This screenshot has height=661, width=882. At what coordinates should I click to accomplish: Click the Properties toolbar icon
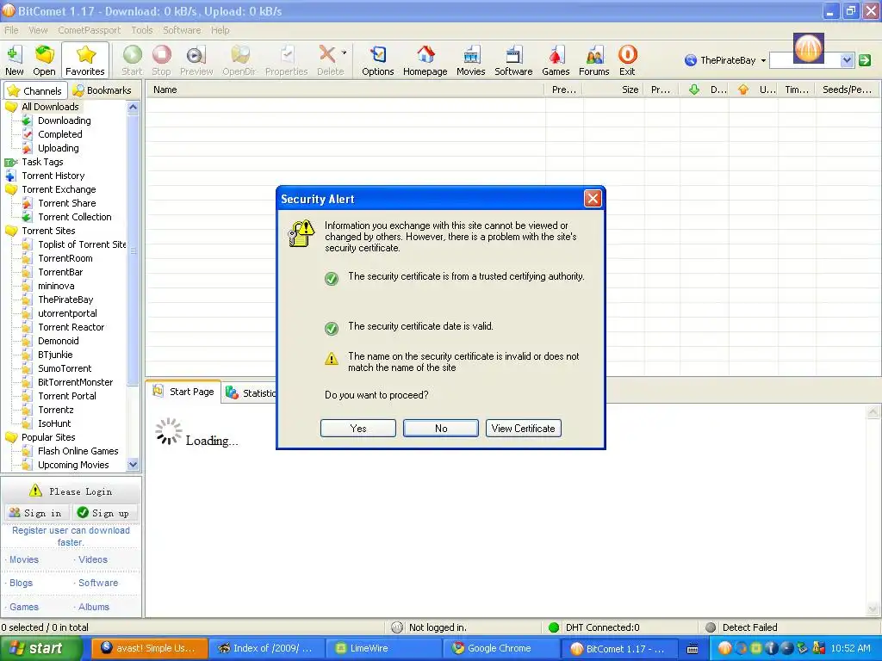point(286,60)
